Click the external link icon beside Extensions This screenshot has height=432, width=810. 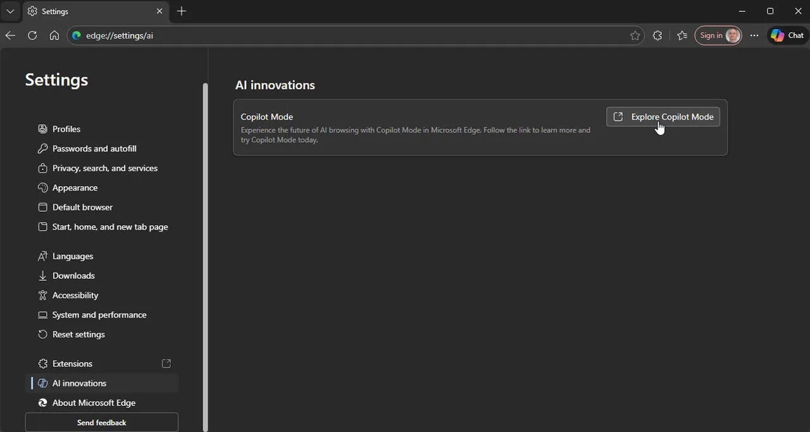(x=166, y=364)
